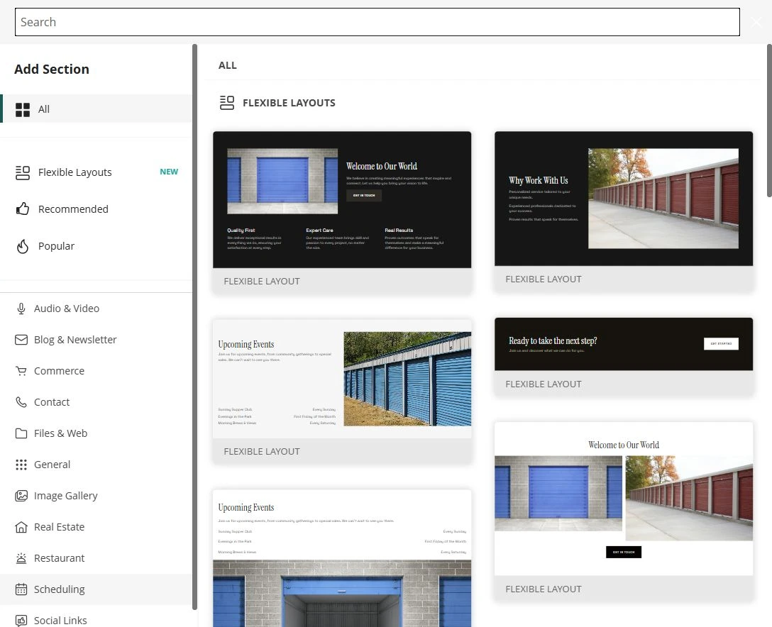Click the NEW badge beside Flexible Layouts
The width and height of the screenshot is (772, 627).
[169, 172]
